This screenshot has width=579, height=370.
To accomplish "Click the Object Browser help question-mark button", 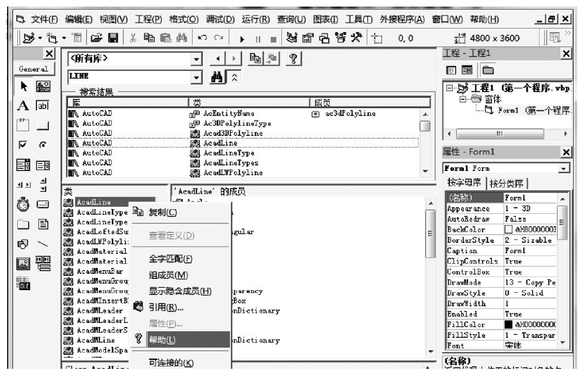I will [293, 58].
